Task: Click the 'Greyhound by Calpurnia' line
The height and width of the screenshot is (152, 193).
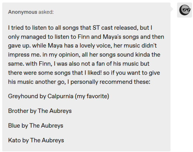Action: pos(59,96)
